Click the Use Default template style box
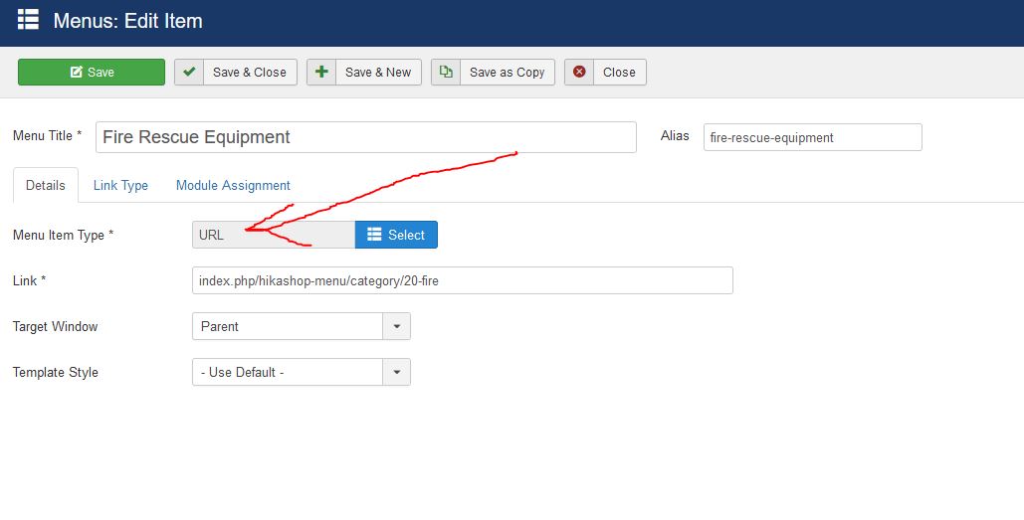Image resolution: width=1024 pixels, height=520 pixels. pos(288,372)
